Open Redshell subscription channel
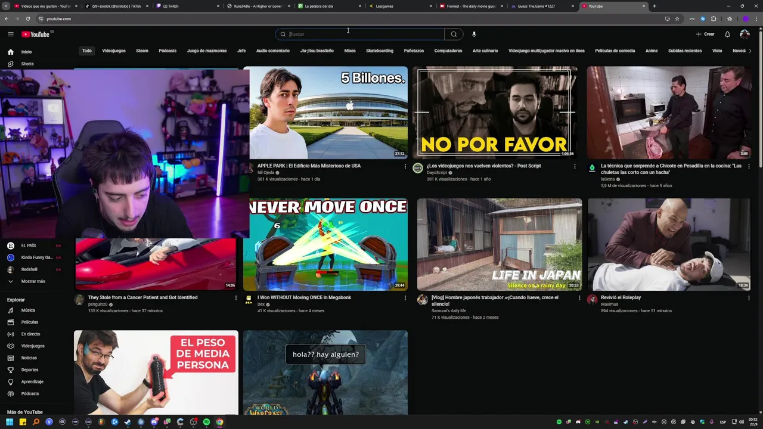The image size is (763, 429). coord(33,269)
